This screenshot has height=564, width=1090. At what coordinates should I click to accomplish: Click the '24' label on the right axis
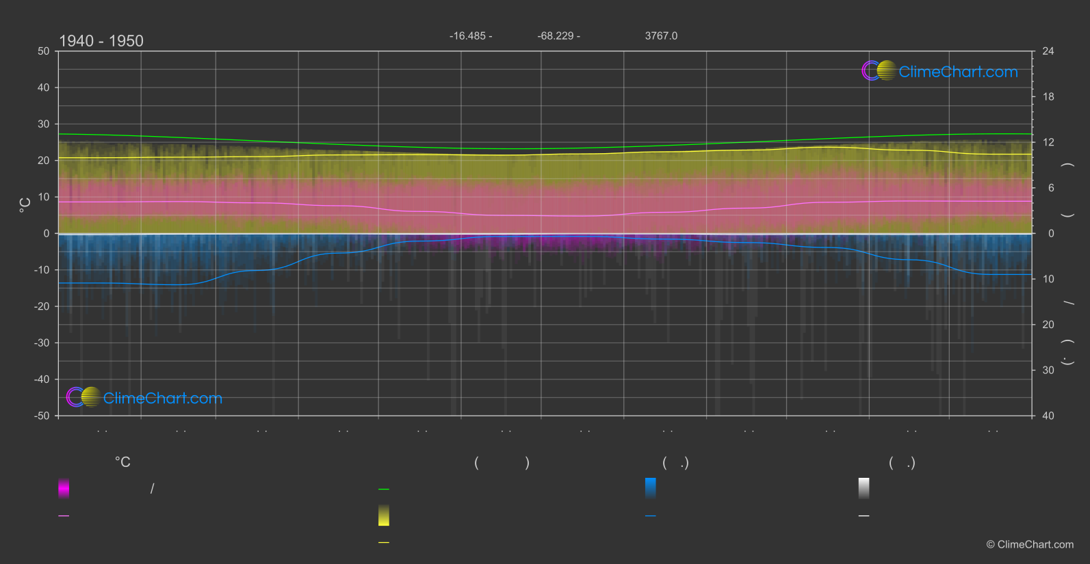[x=1048, y=51]
